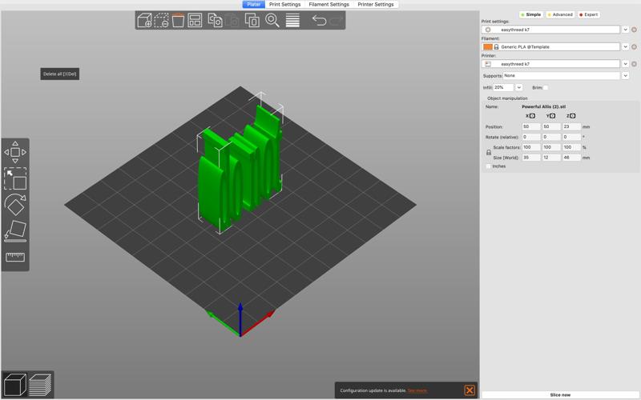Open the Print Settings tab
641x400 pixels.
pyautogui.click(x=284, y=5)
